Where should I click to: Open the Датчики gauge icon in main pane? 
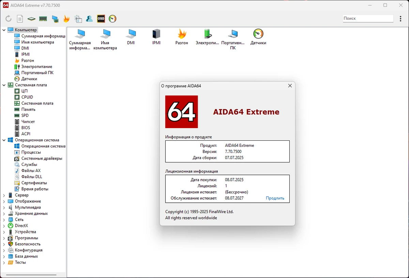point(258,37)
